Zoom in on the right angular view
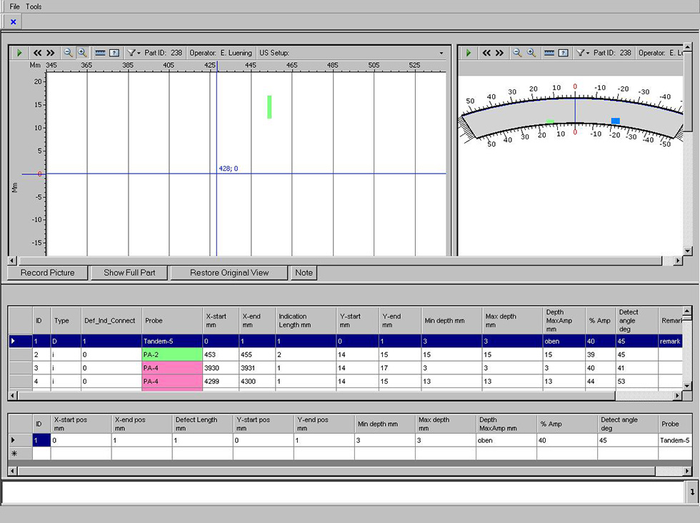The width and height of the screenshot is (700, 523). tap(531, 53)
